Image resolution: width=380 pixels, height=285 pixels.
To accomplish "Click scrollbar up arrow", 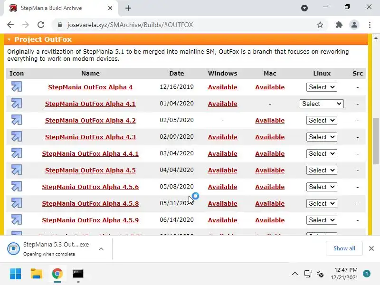I will pyautogui.click(x=376, y=38).
